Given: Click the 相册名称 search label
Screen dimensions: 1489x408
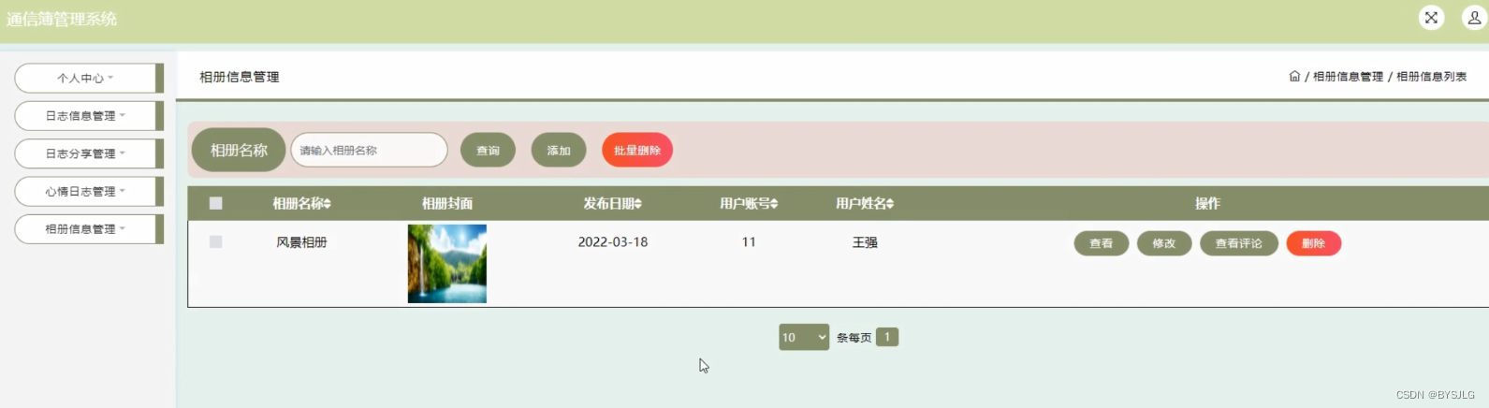Looking at the screenshot, I should click(x=239, y=150).
